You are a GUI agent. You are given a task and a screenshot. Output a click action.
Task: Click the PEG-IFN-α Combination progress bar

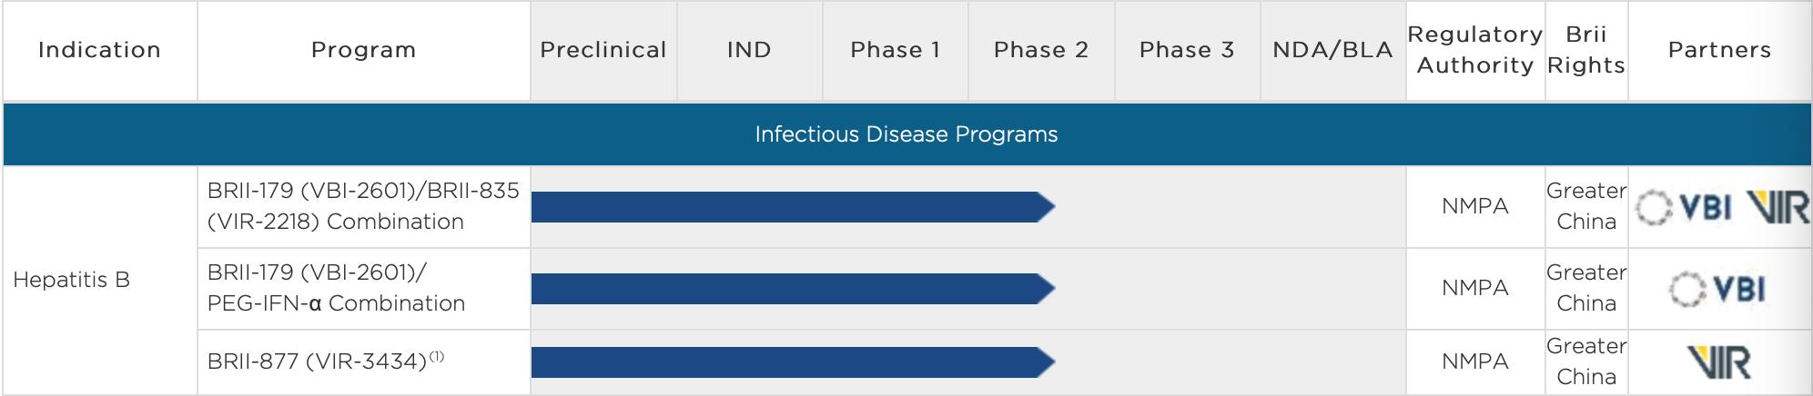tap(792, 289)
